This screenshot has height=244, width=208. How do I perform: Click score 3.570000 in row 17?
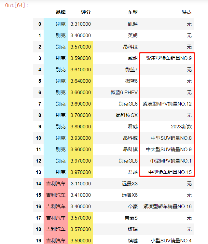click(81, 218)
